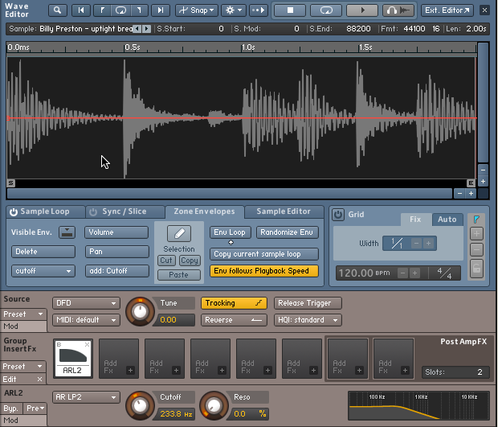Select the Auto grid tab
The height and width of the screenshot is (427, 498).
coord(447,219)
